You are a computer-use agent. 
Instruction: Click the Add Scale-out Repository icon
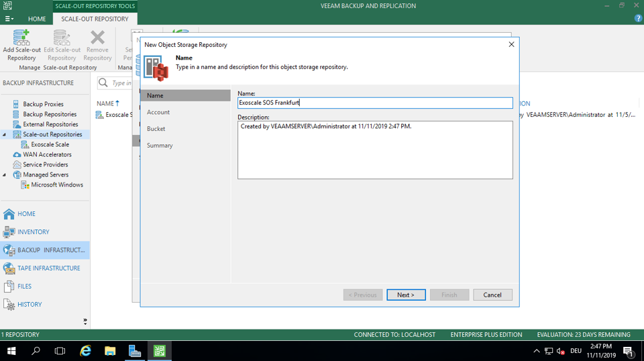21,38
